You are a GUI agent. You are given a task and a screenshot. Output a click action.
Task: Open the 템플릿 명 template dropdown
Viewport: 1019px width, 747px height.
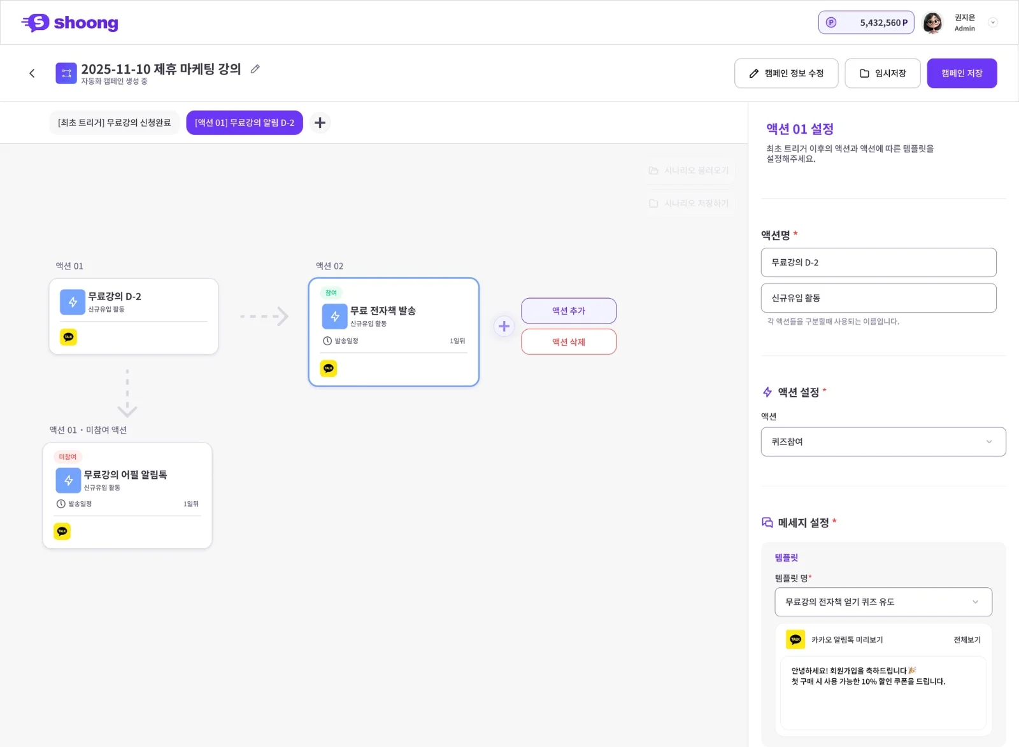(x=883, y=602)
